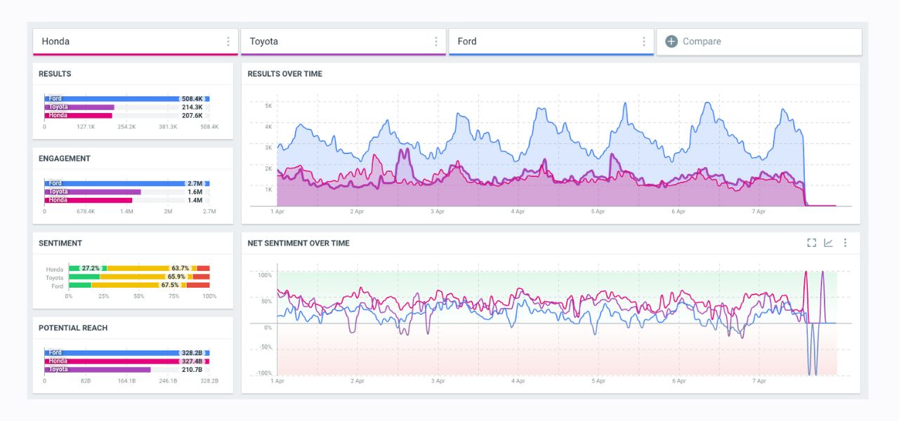
Task: Click Toyota sentiment bar showing 65.9%
Action: pyautogui.click(x=139, y=277)
